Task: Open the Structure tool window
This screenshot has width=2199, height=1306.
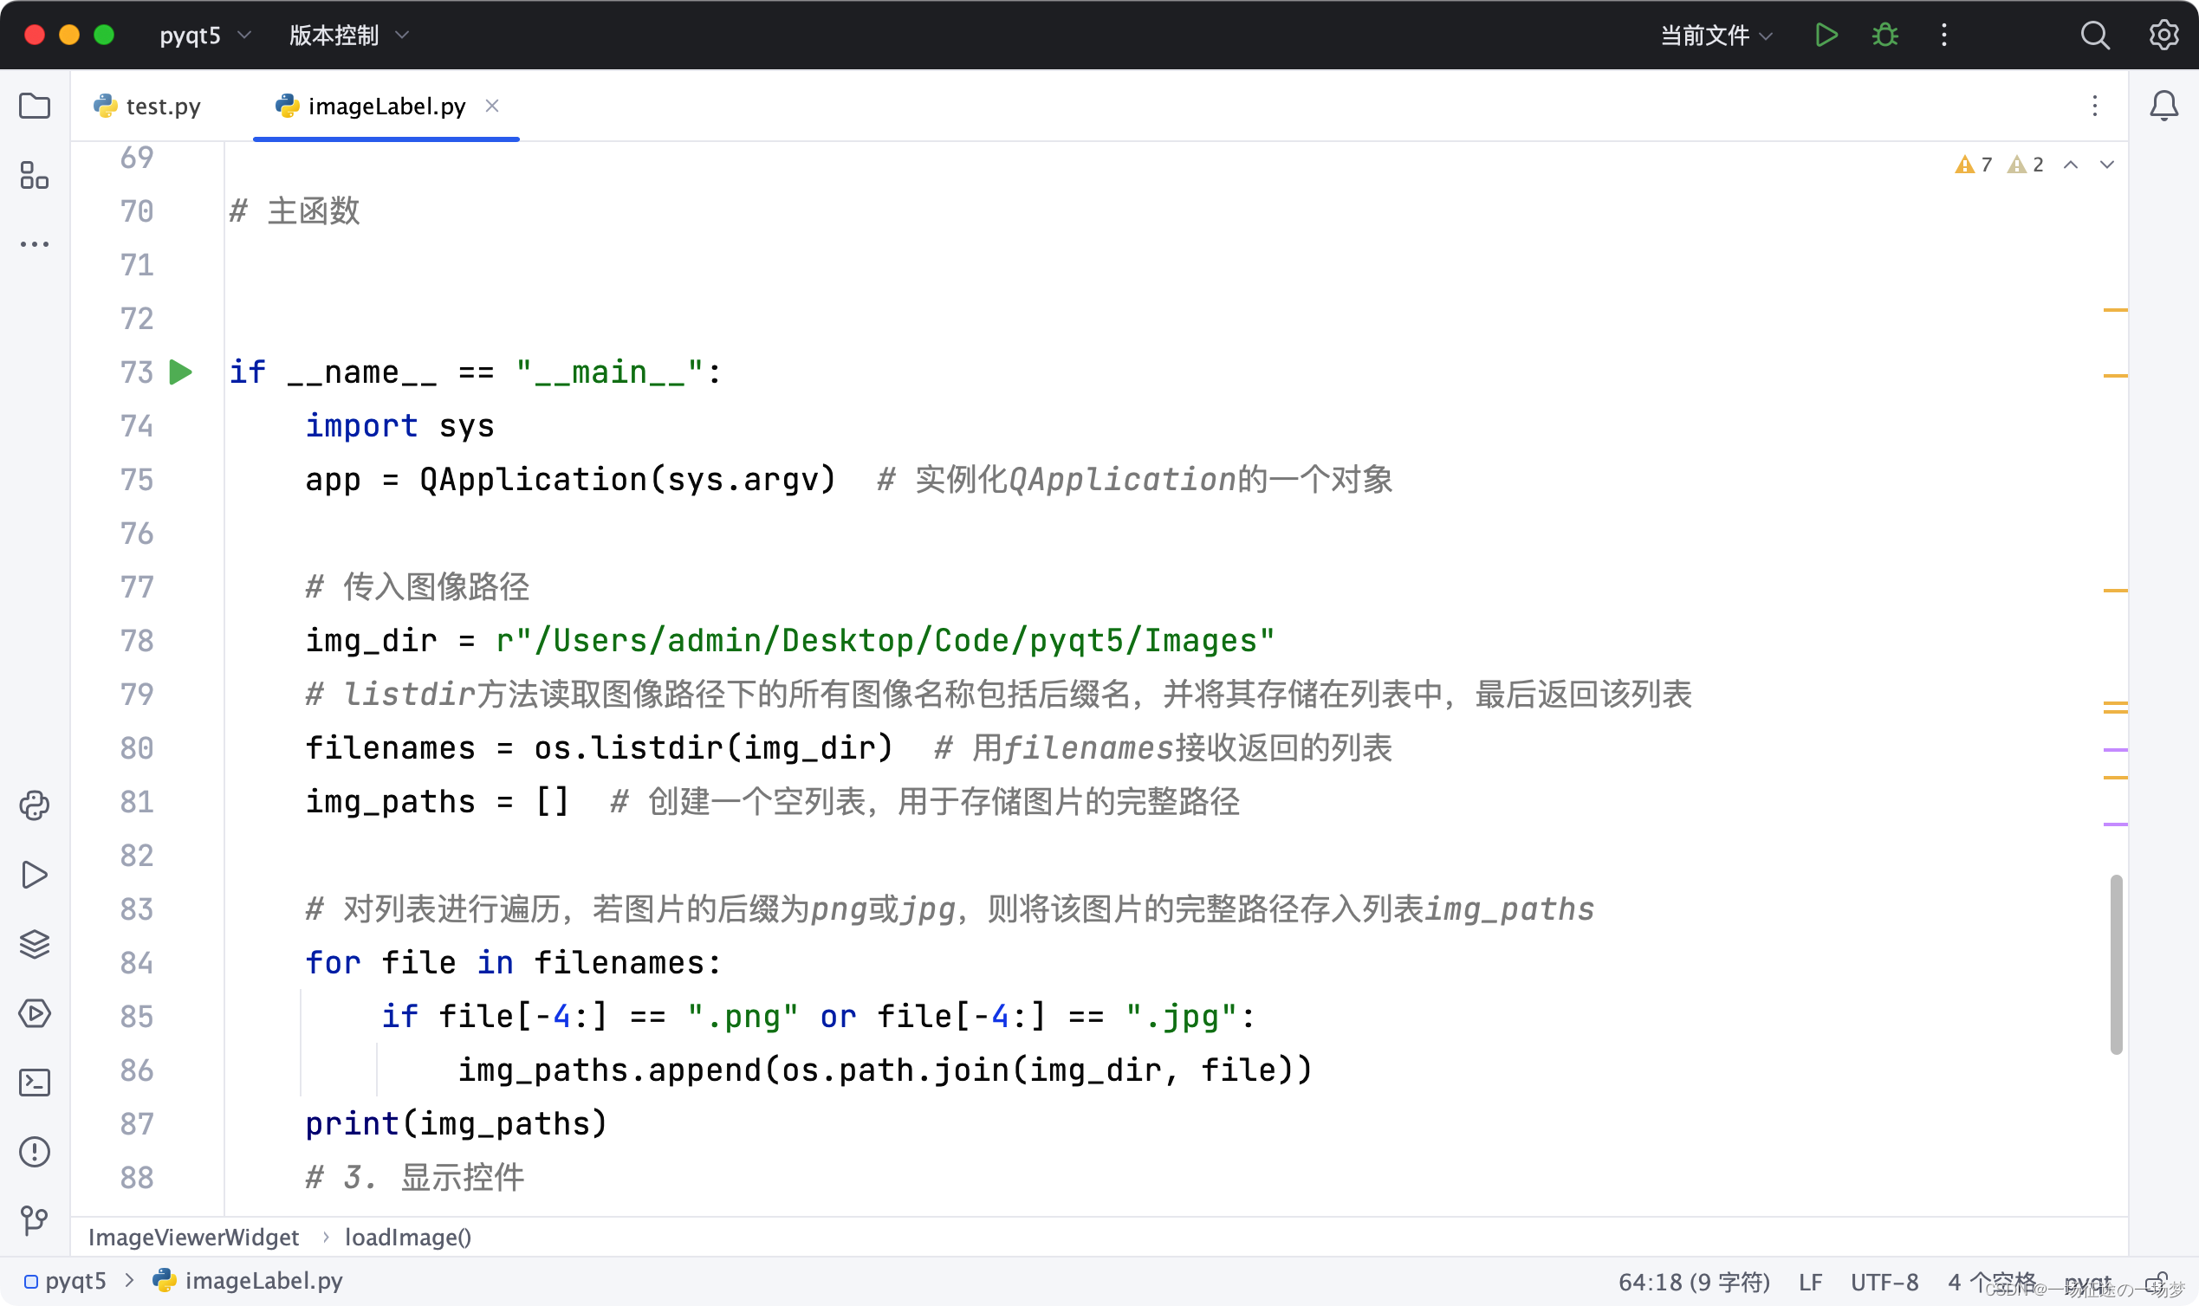Action: click(x=36, y=176)
